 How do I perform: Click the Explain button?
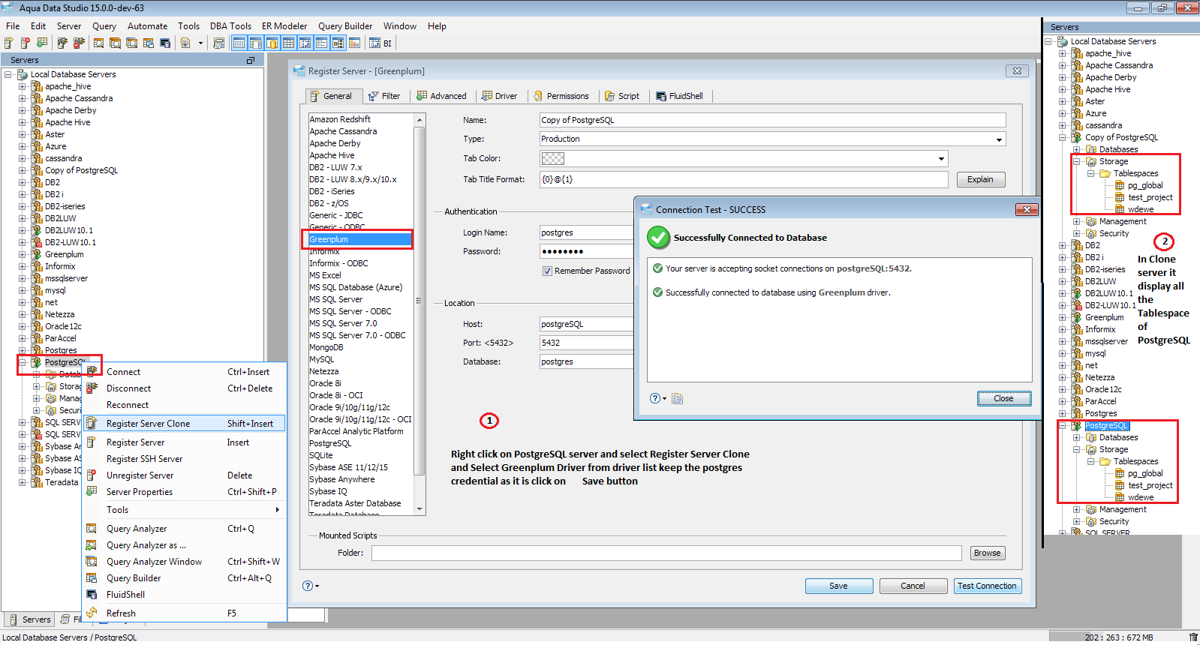[x=980, y=179]
